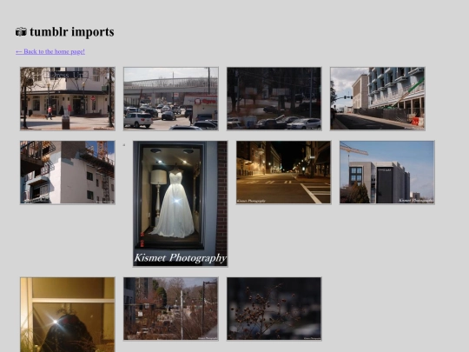Open the dark cars under trees photo

pos(274,99)
